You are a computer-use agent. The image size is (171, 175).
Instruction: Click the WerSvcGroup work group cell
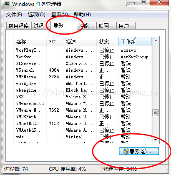tap(134, 57)
